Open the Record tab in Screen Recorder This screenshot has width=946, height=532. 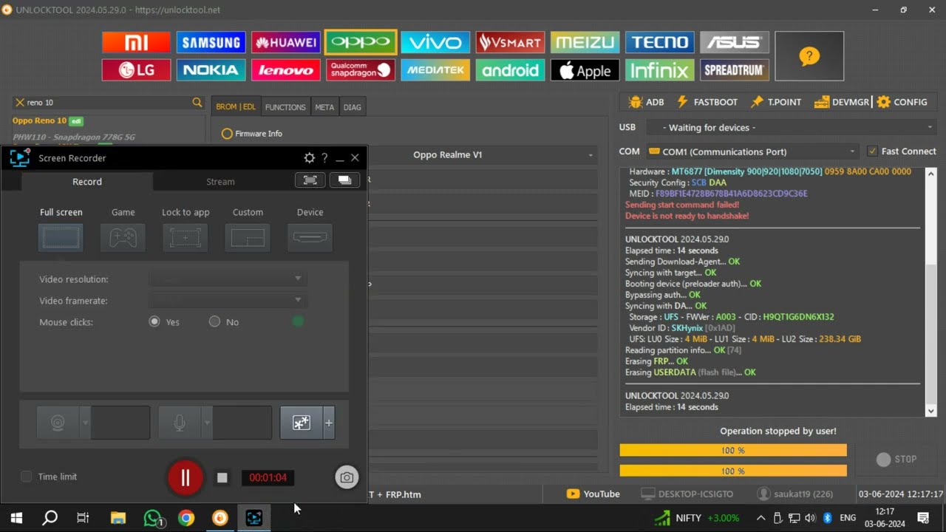(87, 182)
